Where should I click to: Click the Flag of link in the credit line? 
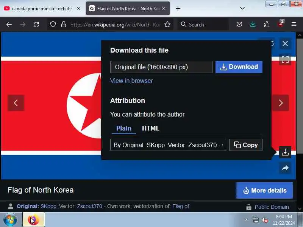pos(181,206)
